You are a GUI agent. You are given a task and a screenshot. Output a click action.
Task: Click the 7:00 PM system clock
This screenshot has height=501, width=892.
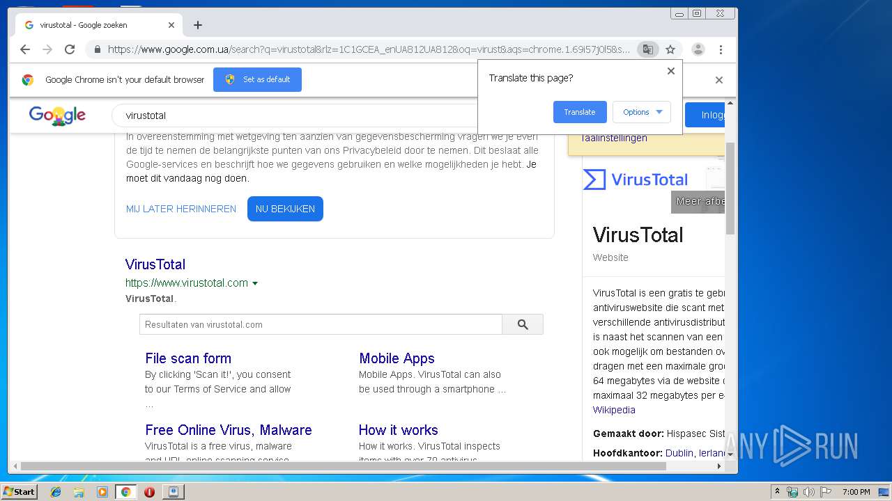856,492
